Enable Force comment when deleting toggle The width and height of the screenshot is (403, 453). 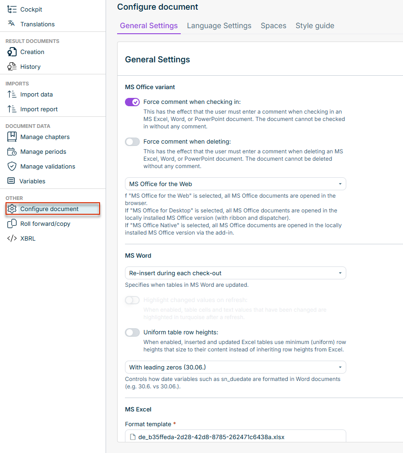(x=132, y=142)
